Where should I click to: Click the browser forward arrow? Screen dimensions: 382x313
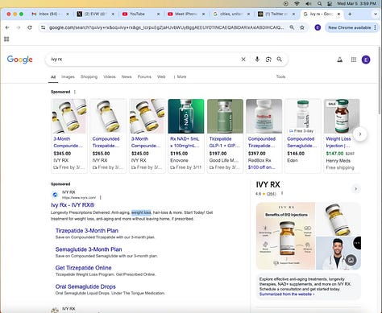coord(19,27)
